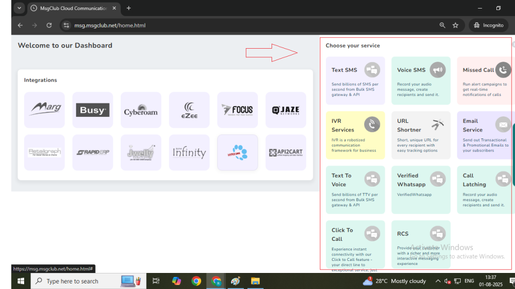
Task: Close the MsgClub browser tab
Action: click(114, 8)
